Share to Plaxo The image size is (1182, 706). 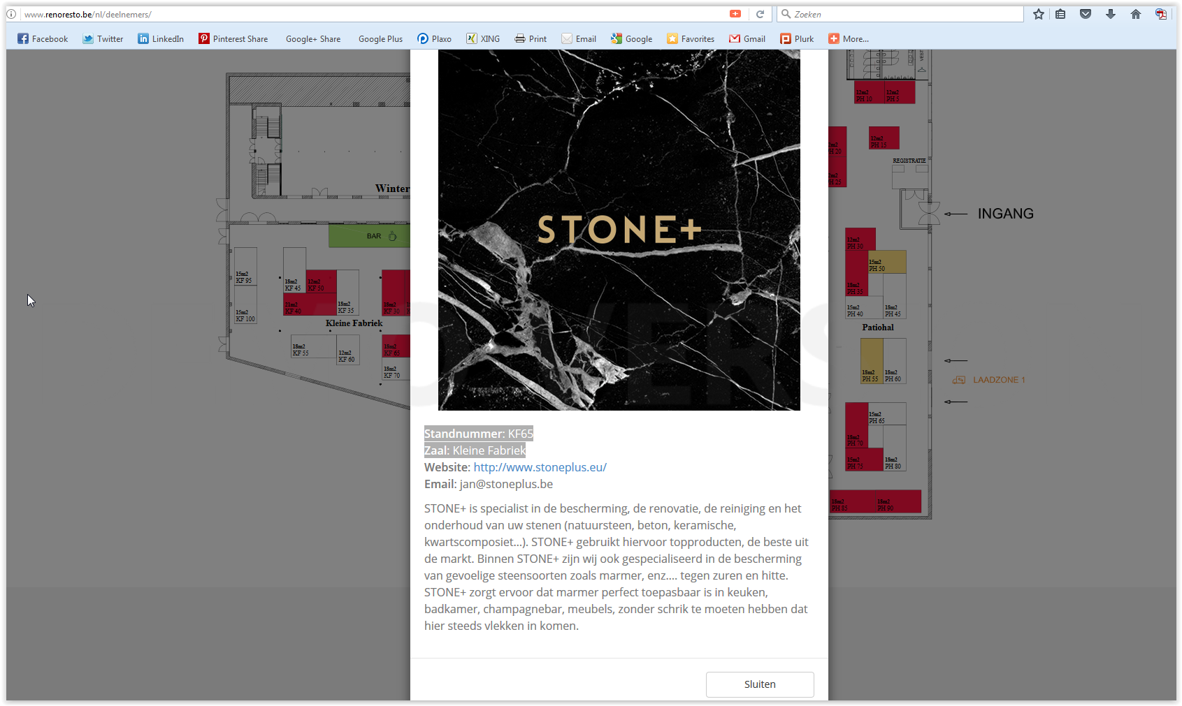pos(434,39)
